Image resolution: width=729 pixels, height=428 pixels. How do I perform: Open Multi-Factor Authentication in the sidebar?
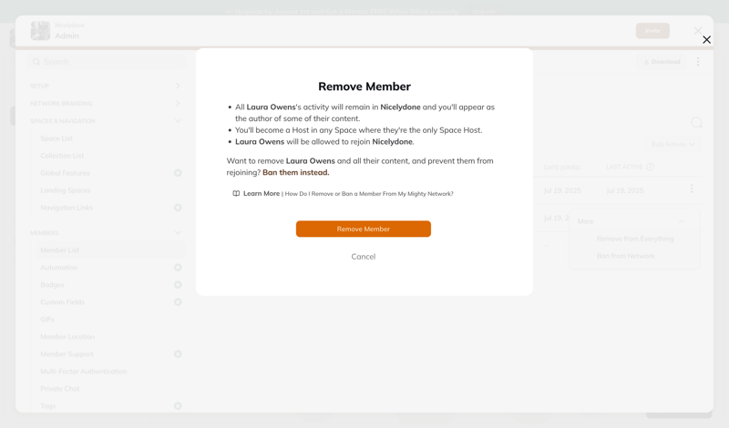[83, 372]
